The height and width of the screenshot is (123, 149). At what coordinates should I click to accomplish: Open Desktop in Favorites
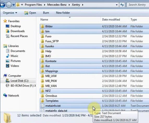coord(16,26)
